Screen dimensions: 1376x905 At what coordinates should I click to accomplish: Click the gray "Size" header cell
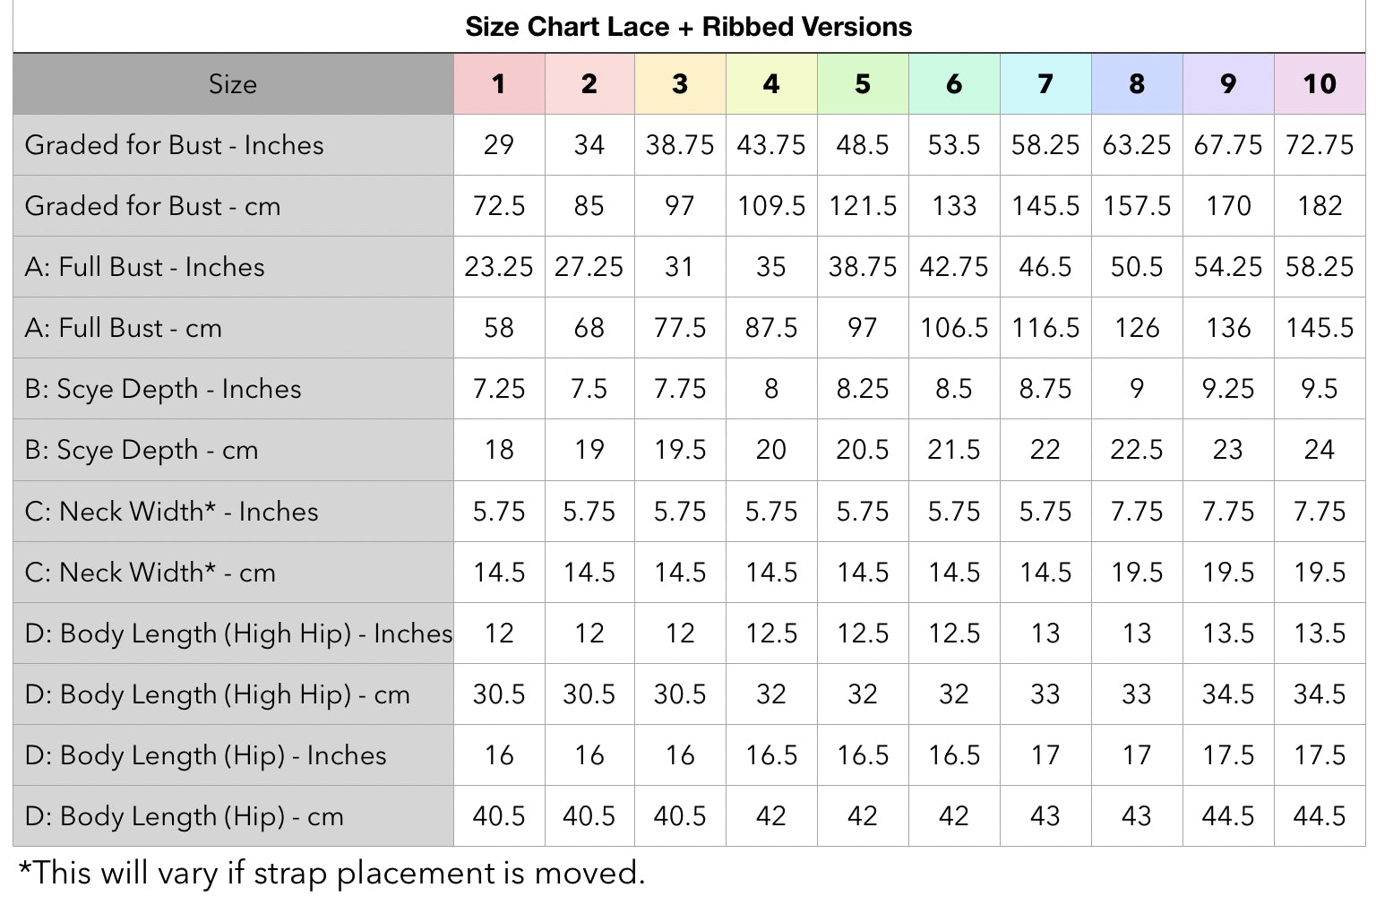tap(233, 84)
